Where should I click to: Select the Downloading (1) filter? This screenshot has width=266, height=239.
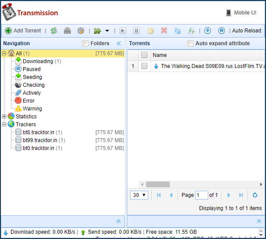click(x=42, y=61)
